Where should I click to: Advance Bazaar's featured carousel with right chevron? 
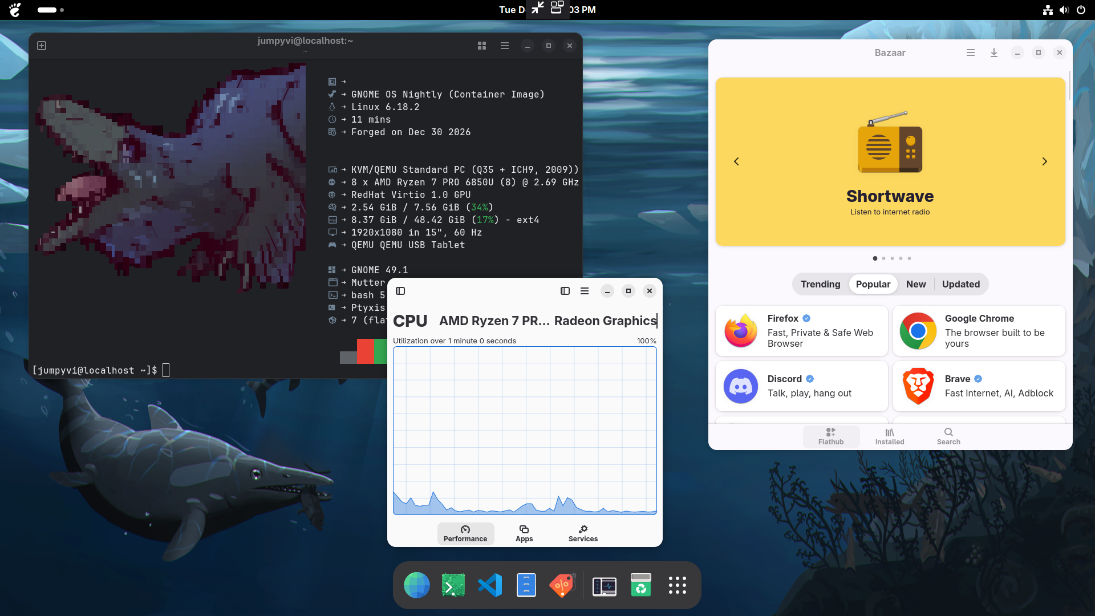[x=1045, y=161]
